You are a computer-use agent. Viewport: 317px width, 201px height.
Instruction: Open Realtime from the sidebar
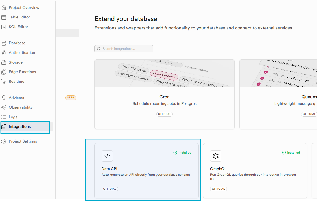pyautogui.click(x=17, y=81)
